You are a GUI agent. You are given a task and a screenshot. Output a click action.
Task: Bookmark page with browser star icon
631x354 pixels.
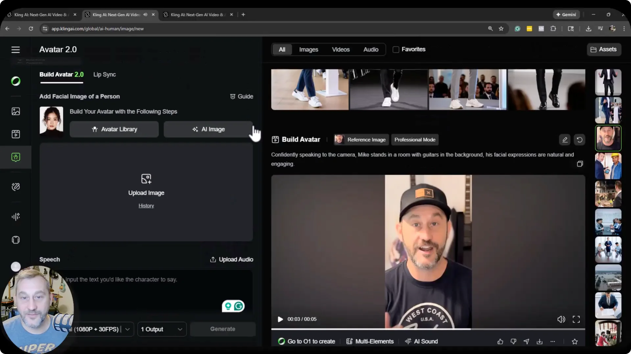(x=501, y=29)
